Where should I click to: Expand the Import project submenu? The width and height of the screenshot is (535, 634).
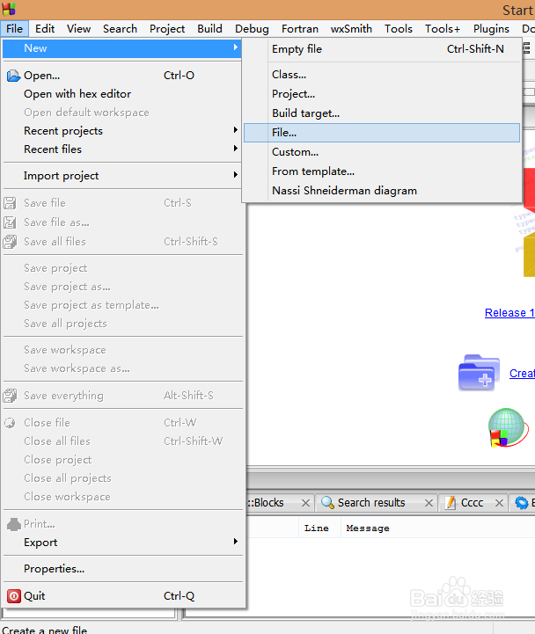click(x=236, y=175)
